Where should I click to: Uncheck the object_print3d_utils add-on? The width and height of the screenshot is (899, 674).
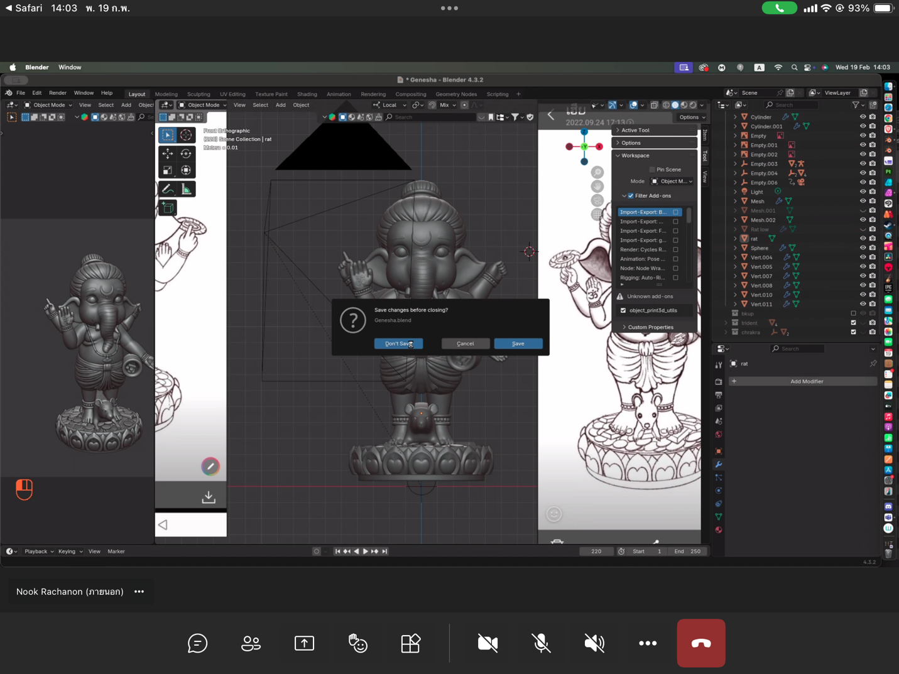pyautogui.click(x=623, y=310)
